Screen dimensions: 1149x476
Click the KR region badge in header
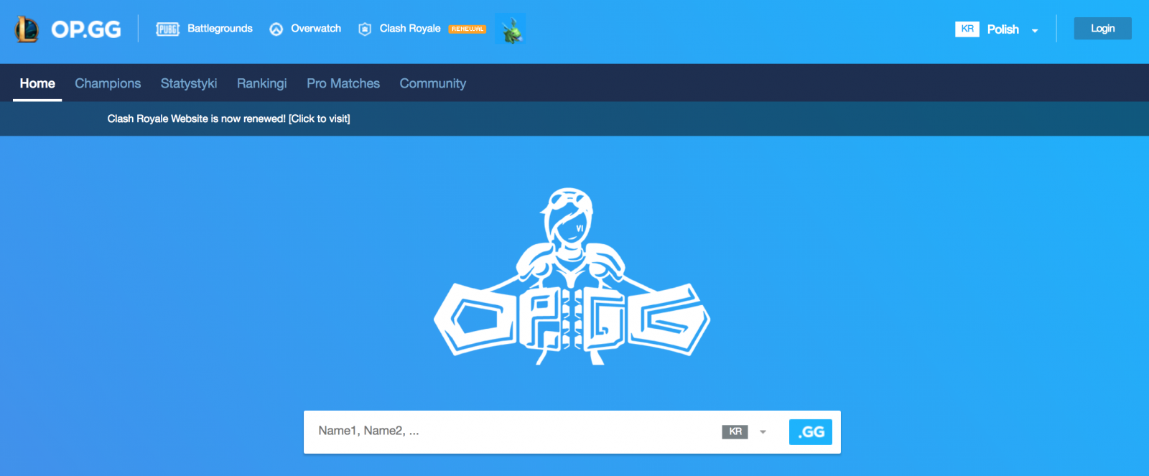tap(967, 29)
